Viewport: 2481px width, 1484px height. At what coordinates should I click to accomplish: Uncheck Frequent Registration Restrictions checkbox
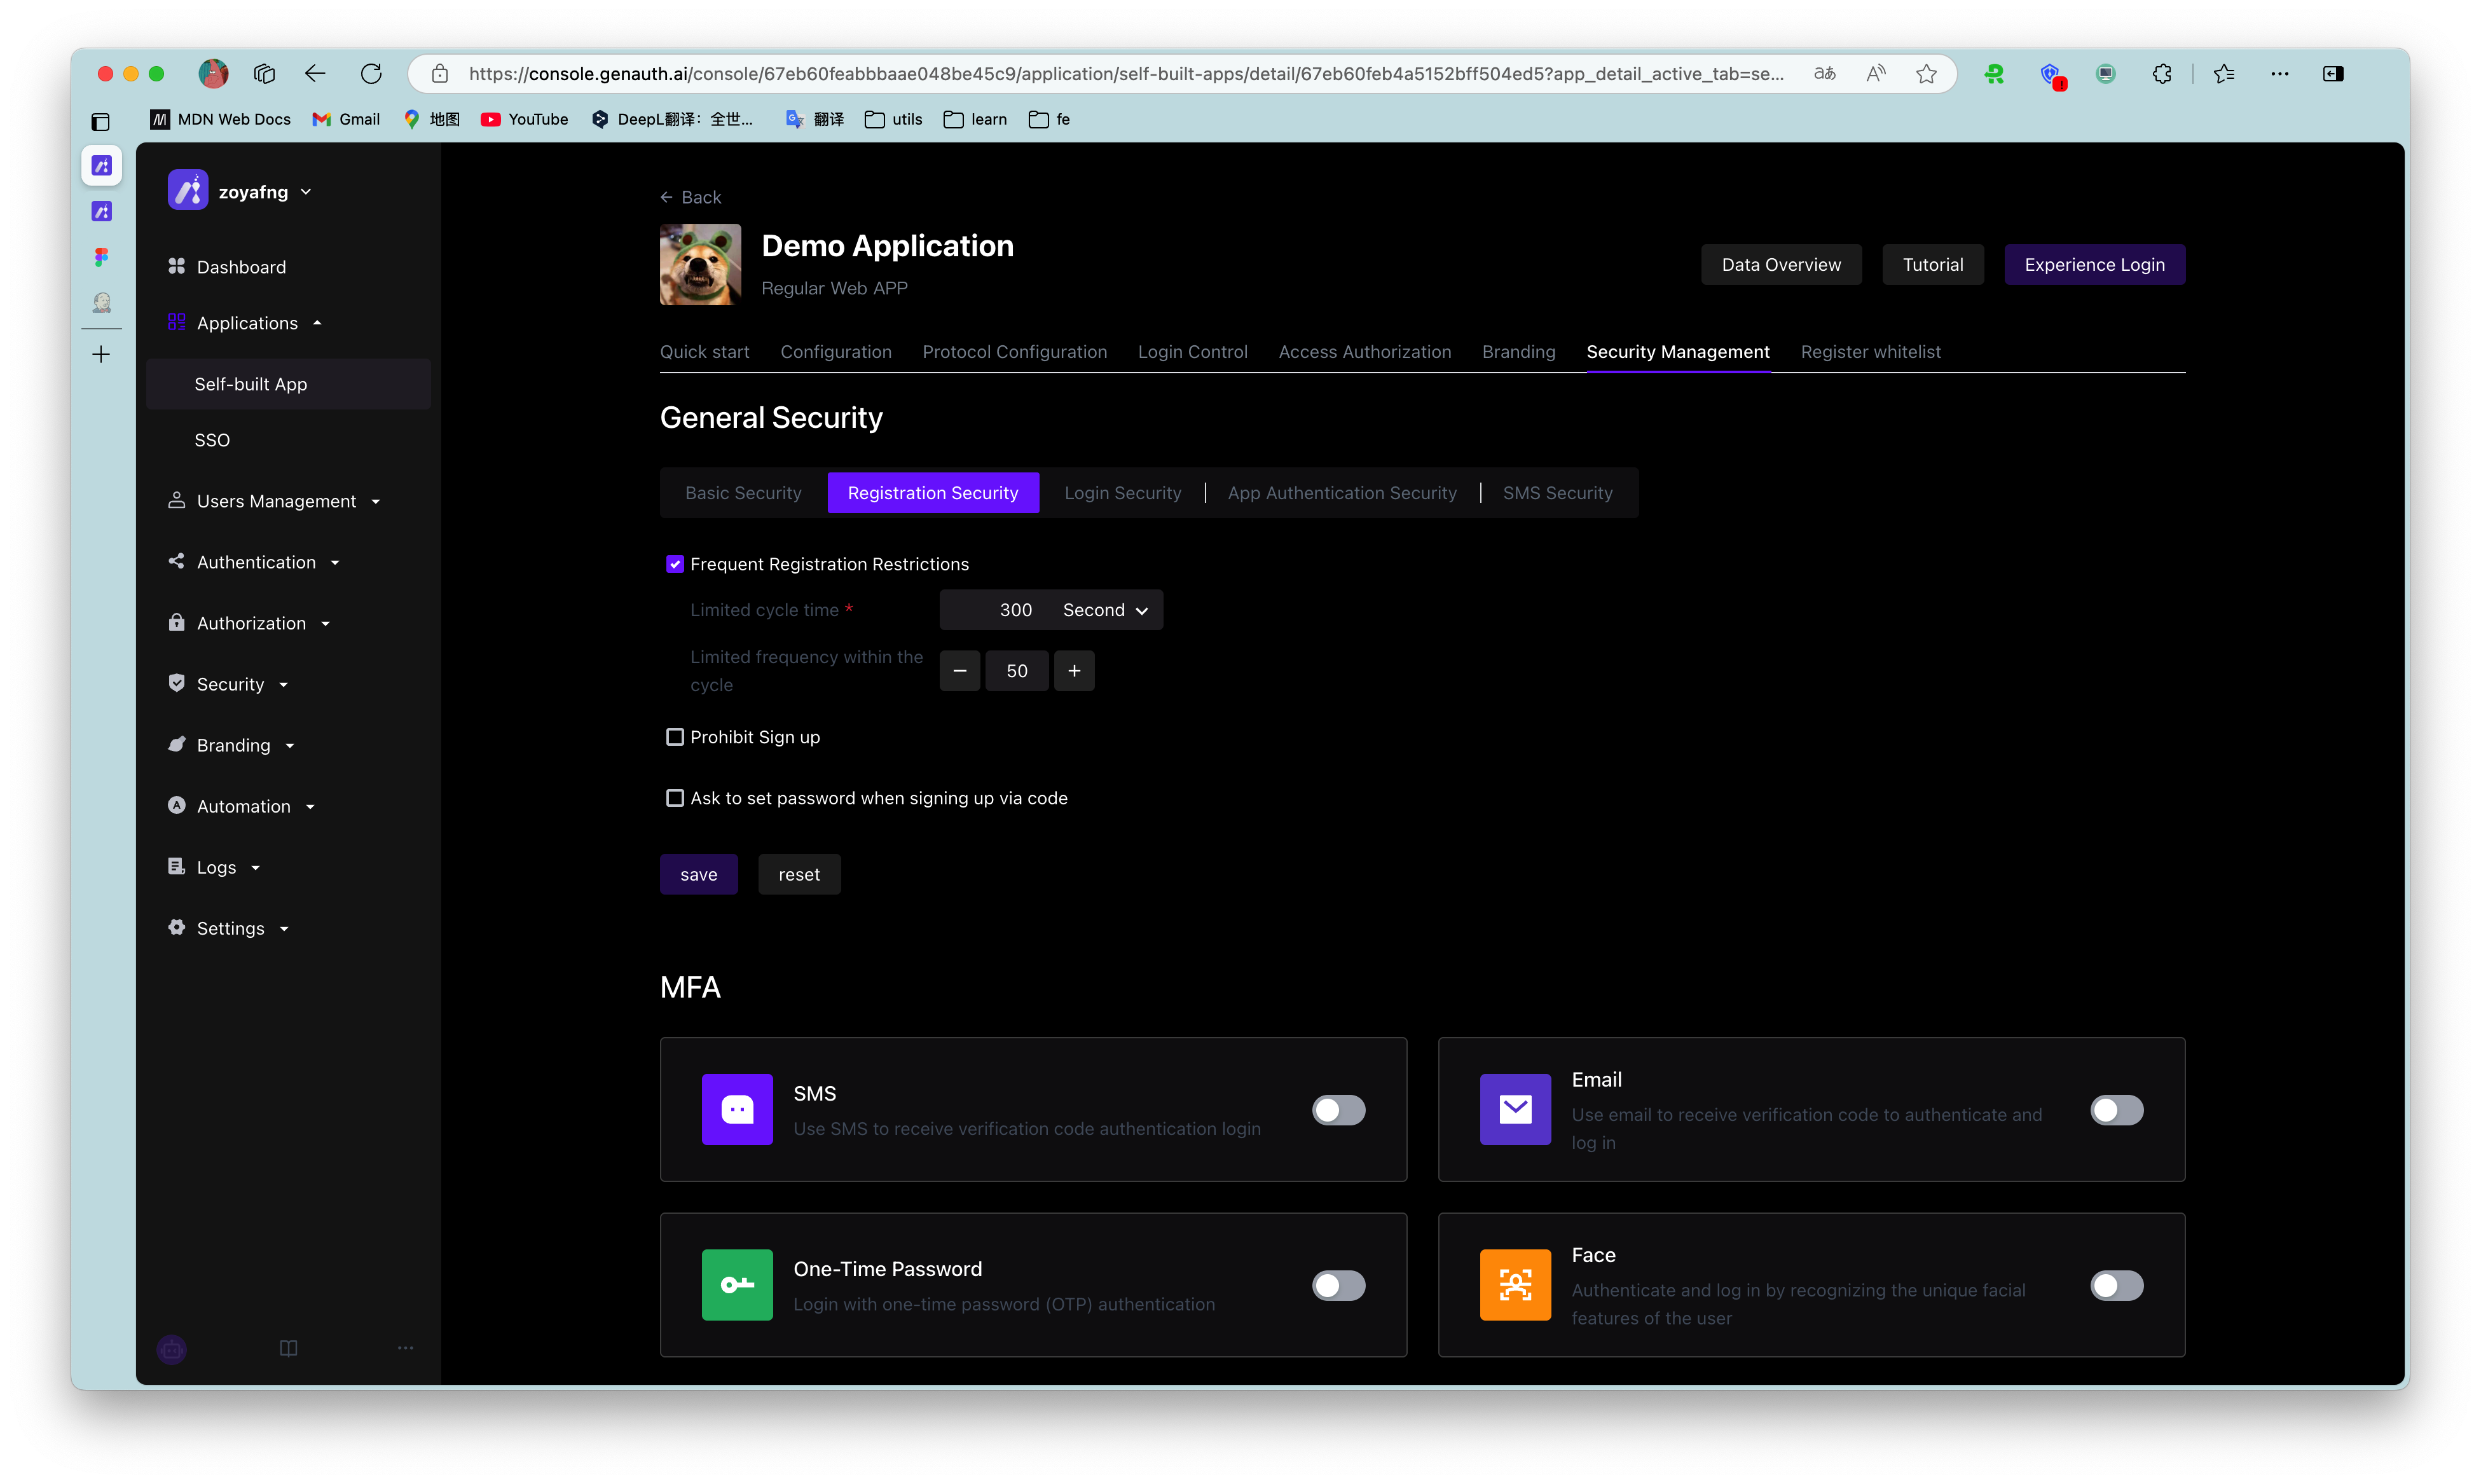[675, 564]
